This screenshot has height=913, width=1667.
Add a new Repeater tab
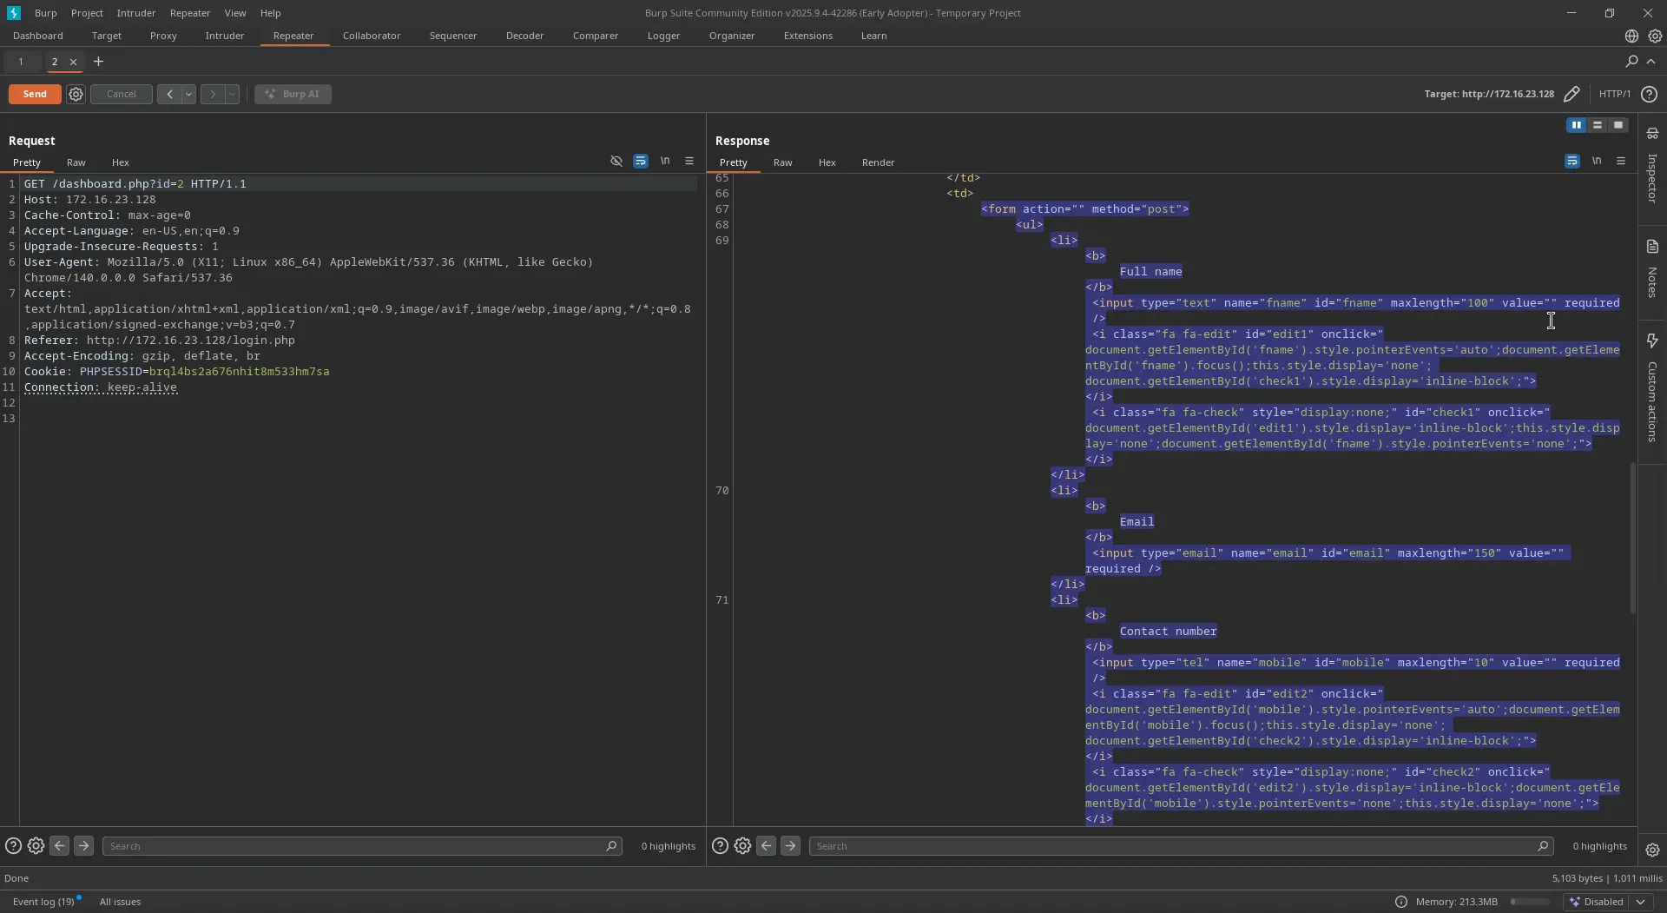click(98, 62)
